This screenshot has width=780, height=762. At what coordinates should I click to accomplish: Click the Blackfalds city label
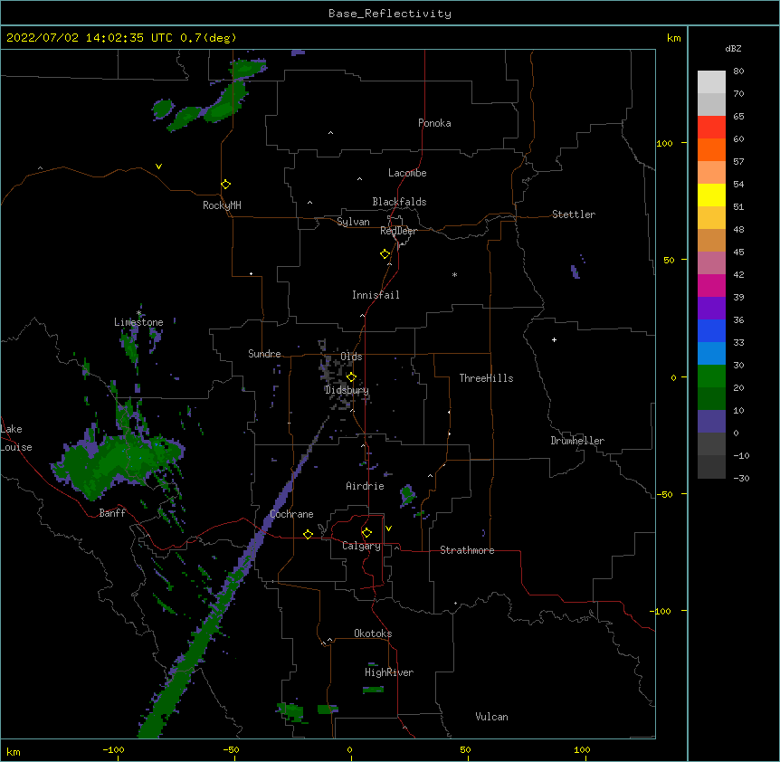click(x=399, y=202)
